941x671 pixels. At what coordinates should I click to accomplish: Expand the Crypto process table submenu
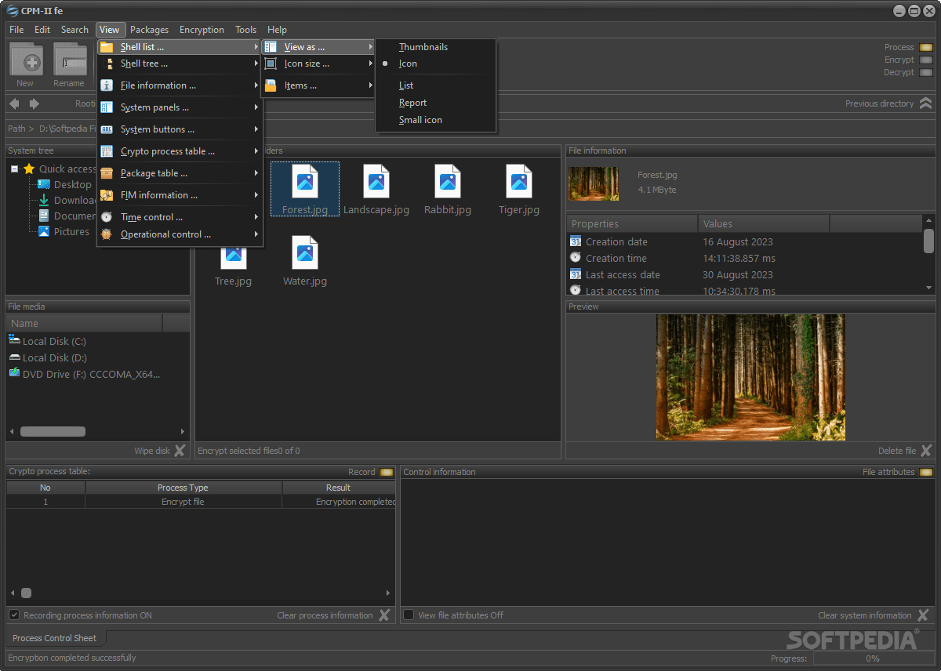[179, 151]
